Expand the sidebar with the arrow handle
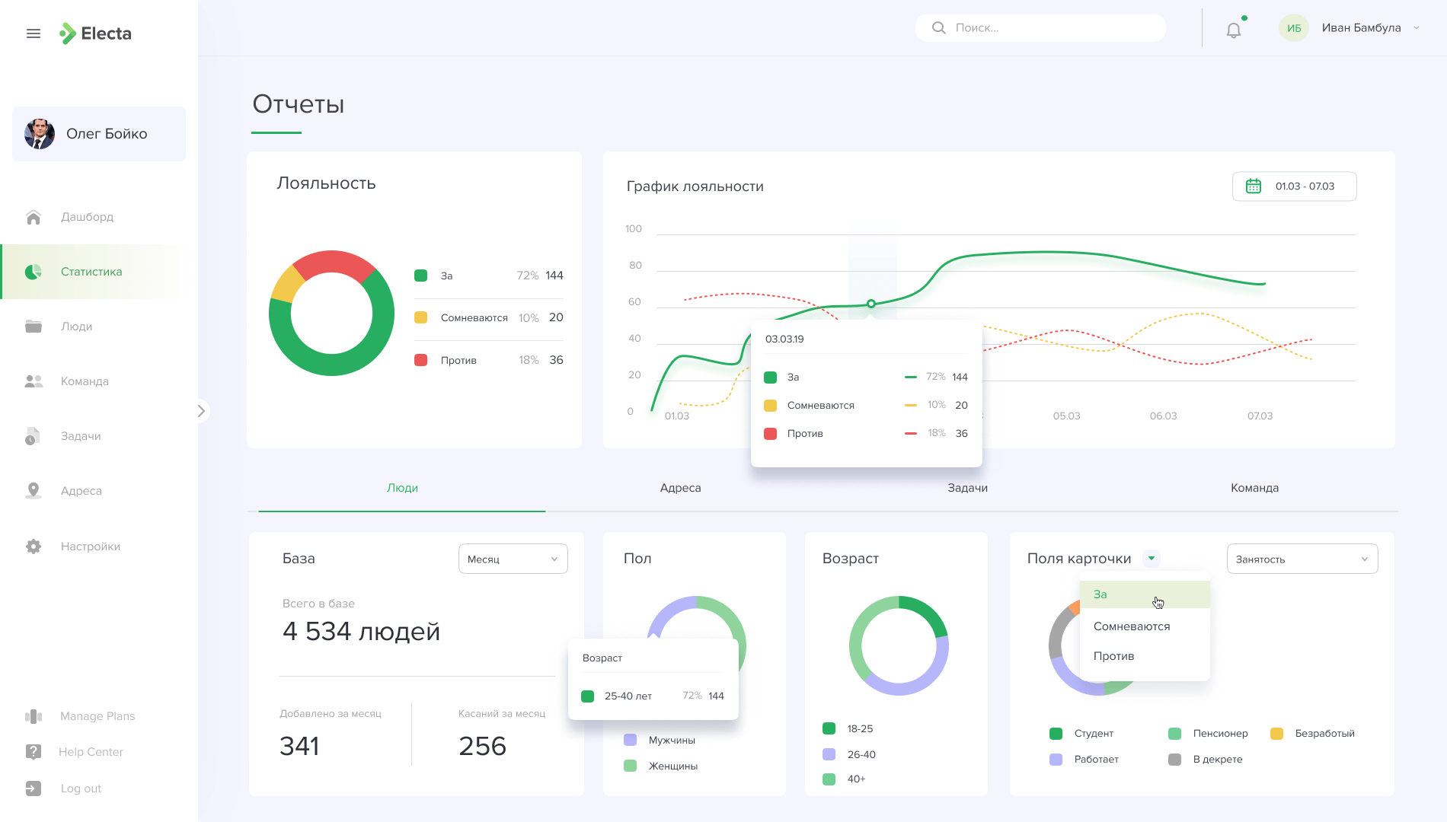1447x822 pixels. tap(201, 411)
